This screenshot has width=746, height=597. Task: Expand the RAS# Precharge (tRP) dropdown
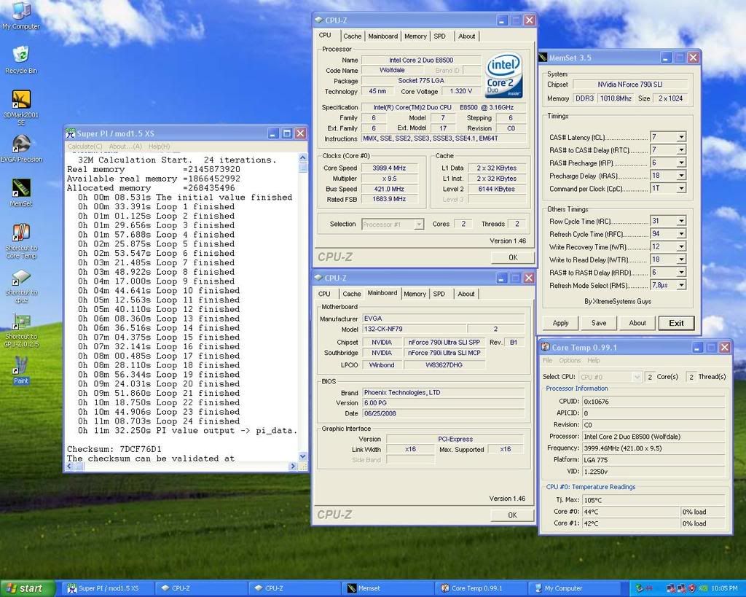point(681,163)
